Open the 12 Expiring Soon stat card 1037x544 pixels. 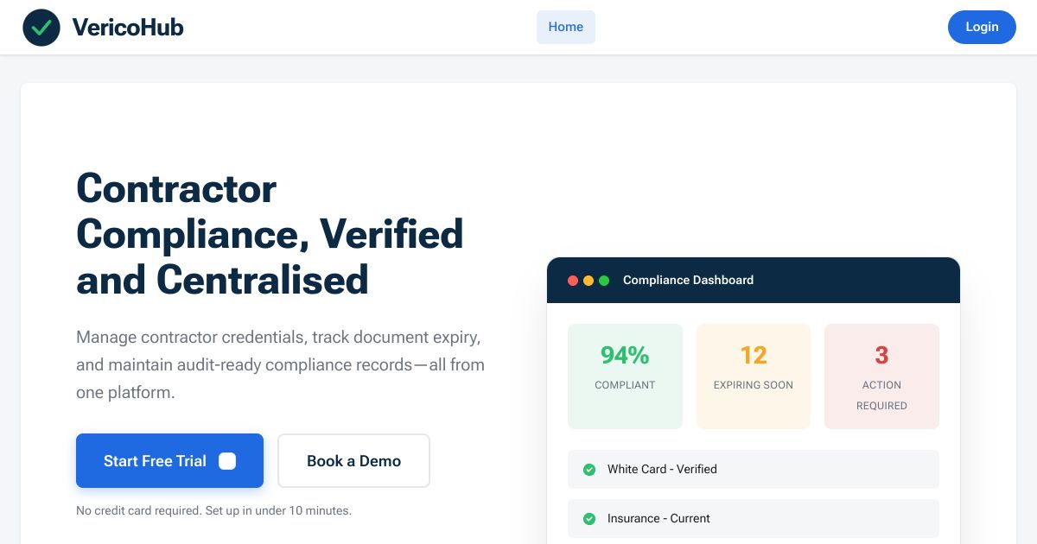pyautogui.click(x=753, y=376)
